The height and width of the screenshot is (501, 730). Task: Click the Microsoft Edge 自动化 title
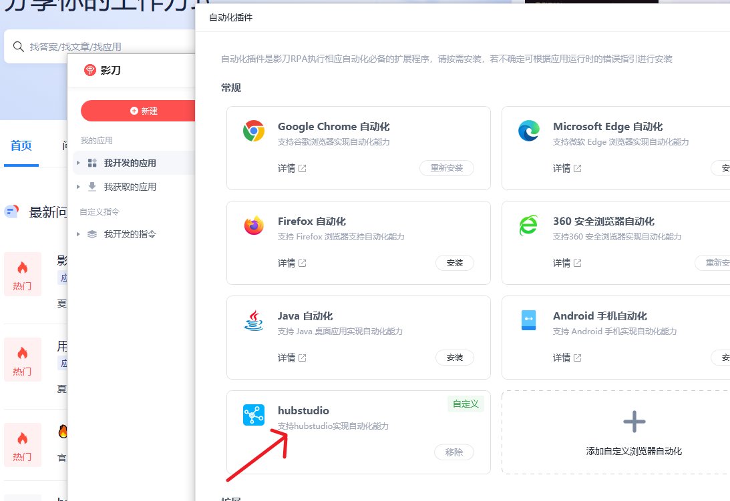pos(608,127)
